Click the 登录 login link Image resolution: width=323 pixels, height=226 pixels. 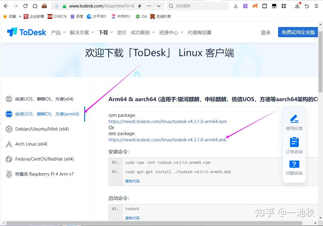[x=265, y=32]
